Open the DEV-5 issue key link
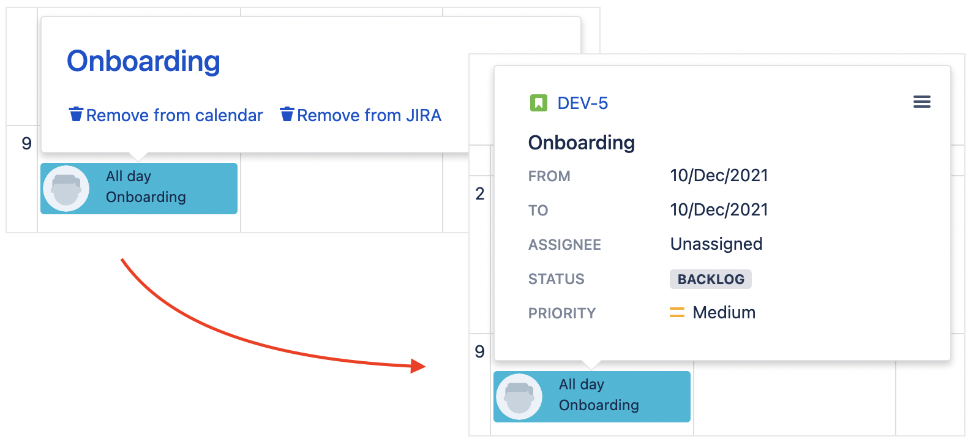The width and height of the screenshot is (971, 442). coord(582,103)
